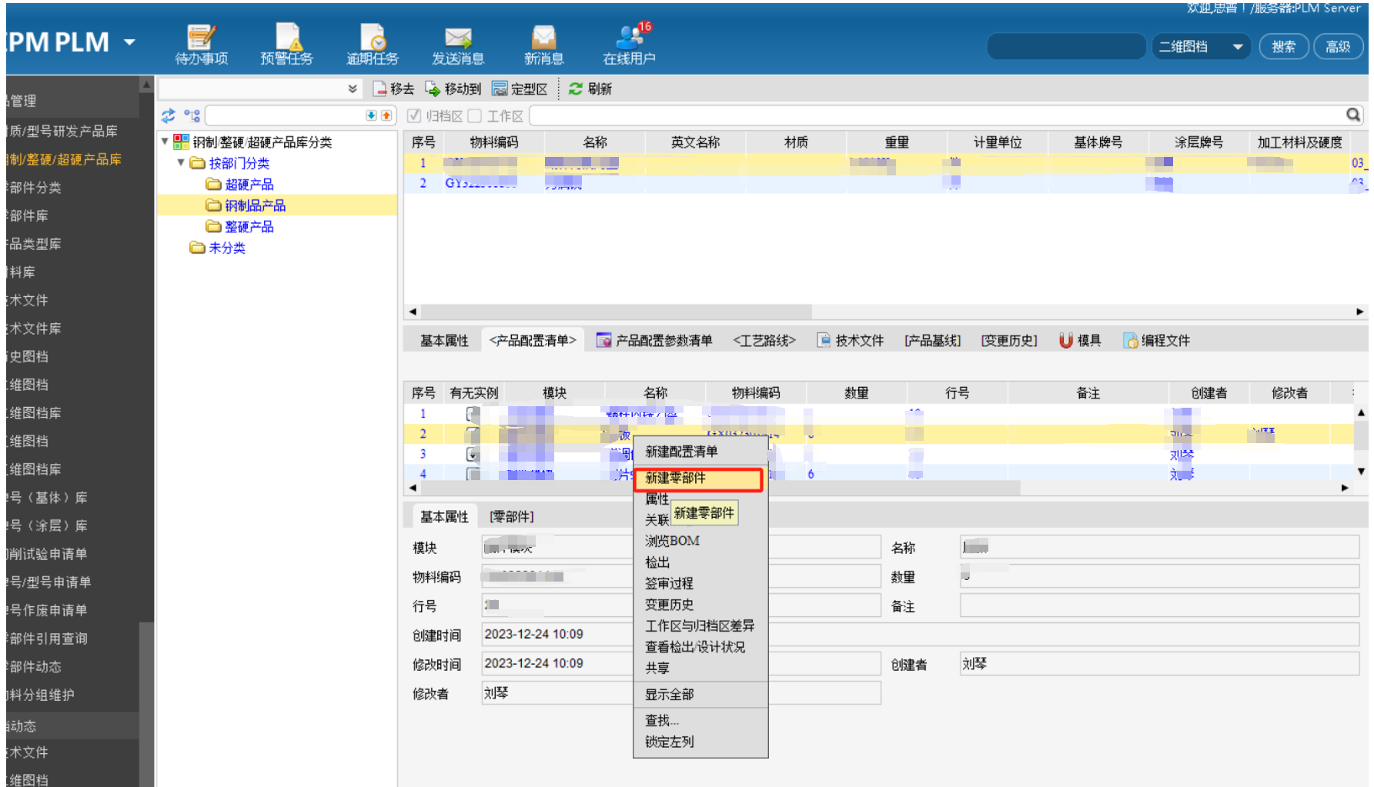The width and height of the screenshot is (1374, 787).
Task: Select 新建零部件 in the context menu
Action: (x=697, y=479)
